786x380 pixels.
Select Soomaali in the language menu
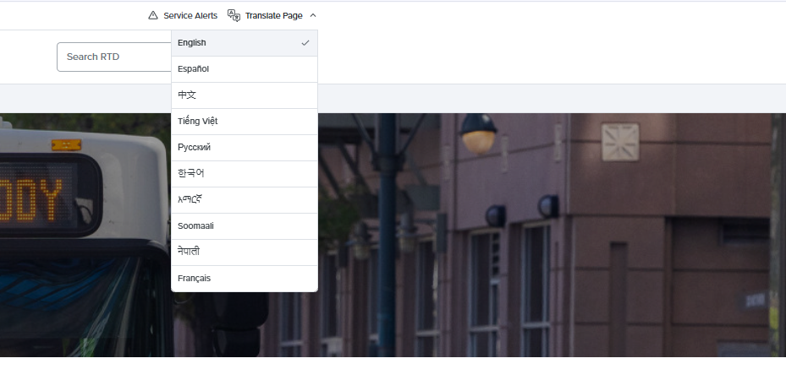pyautogui.click(x=245, y=226)
